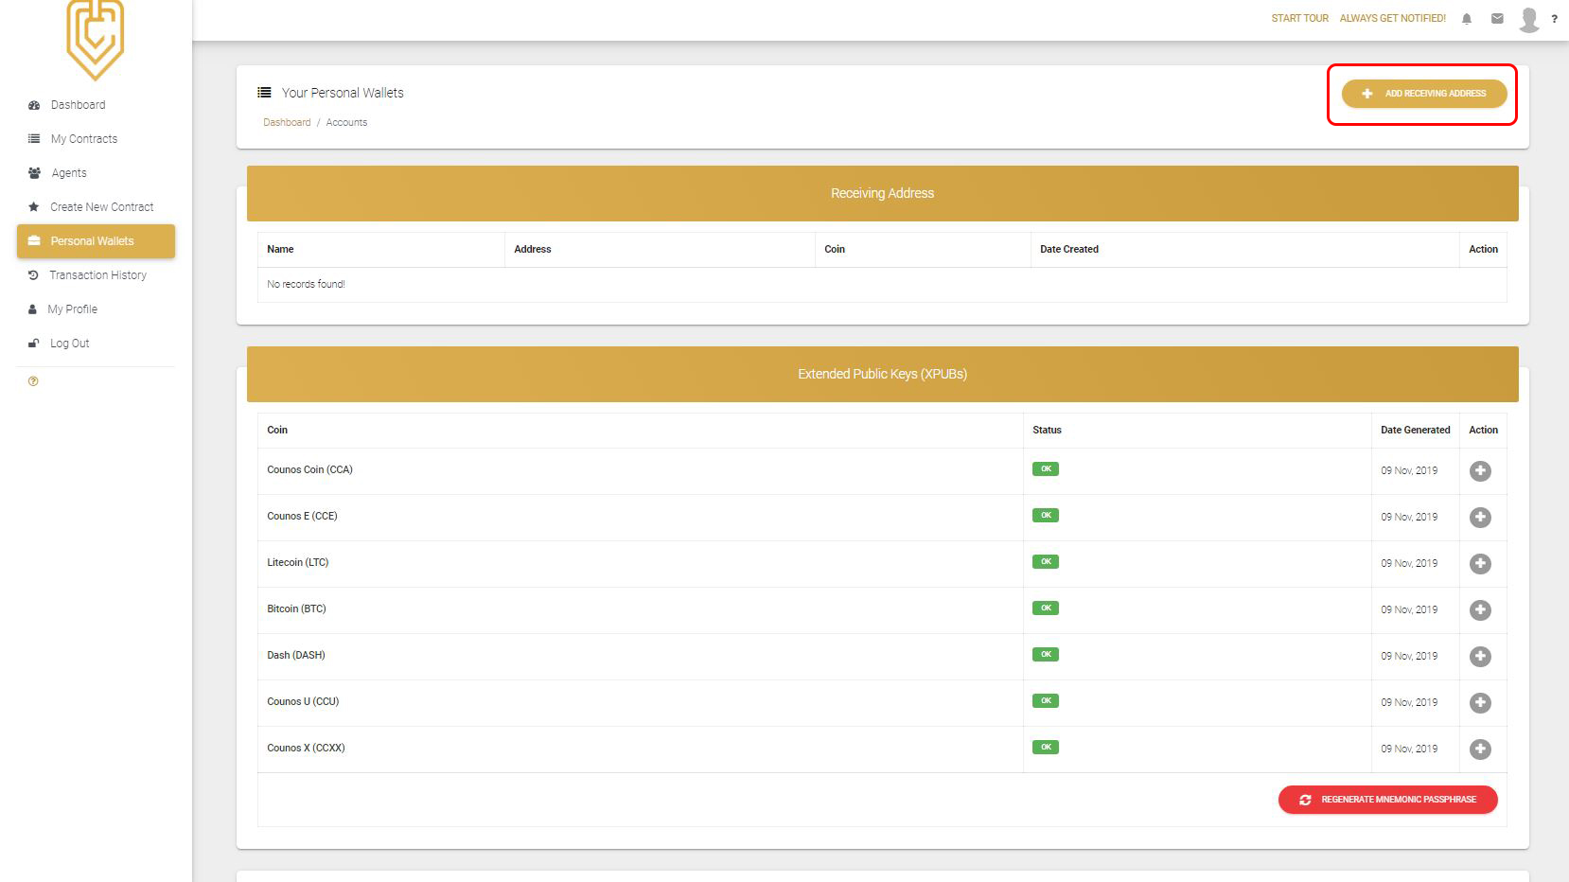This screenshot has height=882, width=1569.
Task: Click Log Out in sidebar
Action: coord(96,344)
